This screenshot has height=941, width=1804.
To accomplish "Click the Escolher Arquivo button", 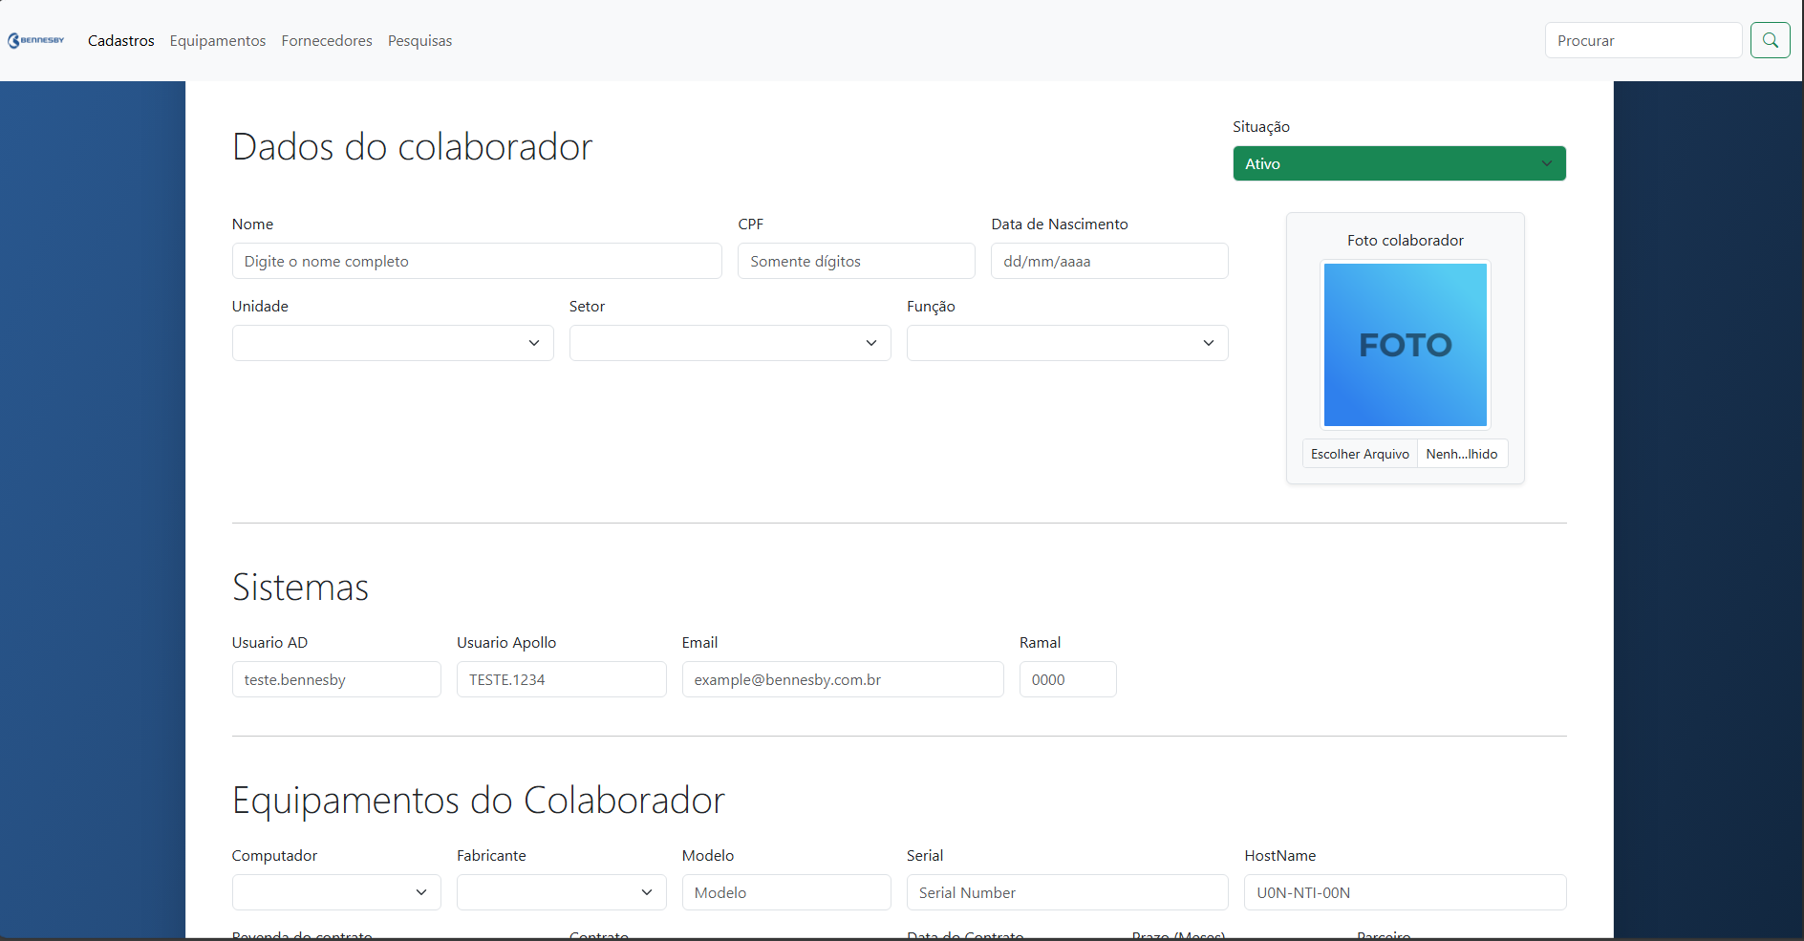I will (x=1359, y=454).
